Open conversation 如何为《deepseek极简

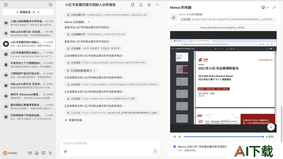tap(28, 96)
